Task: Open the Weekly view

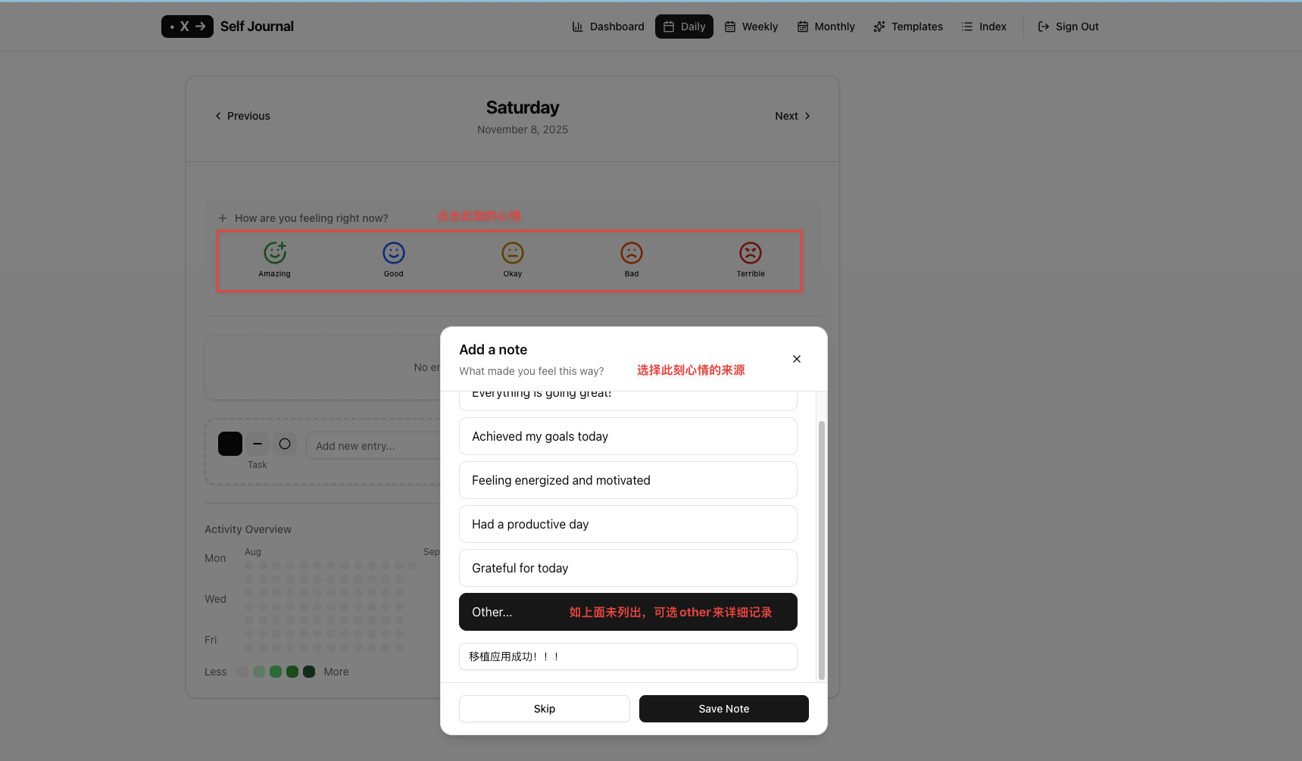Action: click(x=751, y=27)
